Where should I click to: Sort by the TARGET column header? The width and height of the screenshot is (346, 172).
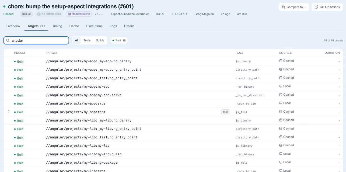(x=52, y=53)
